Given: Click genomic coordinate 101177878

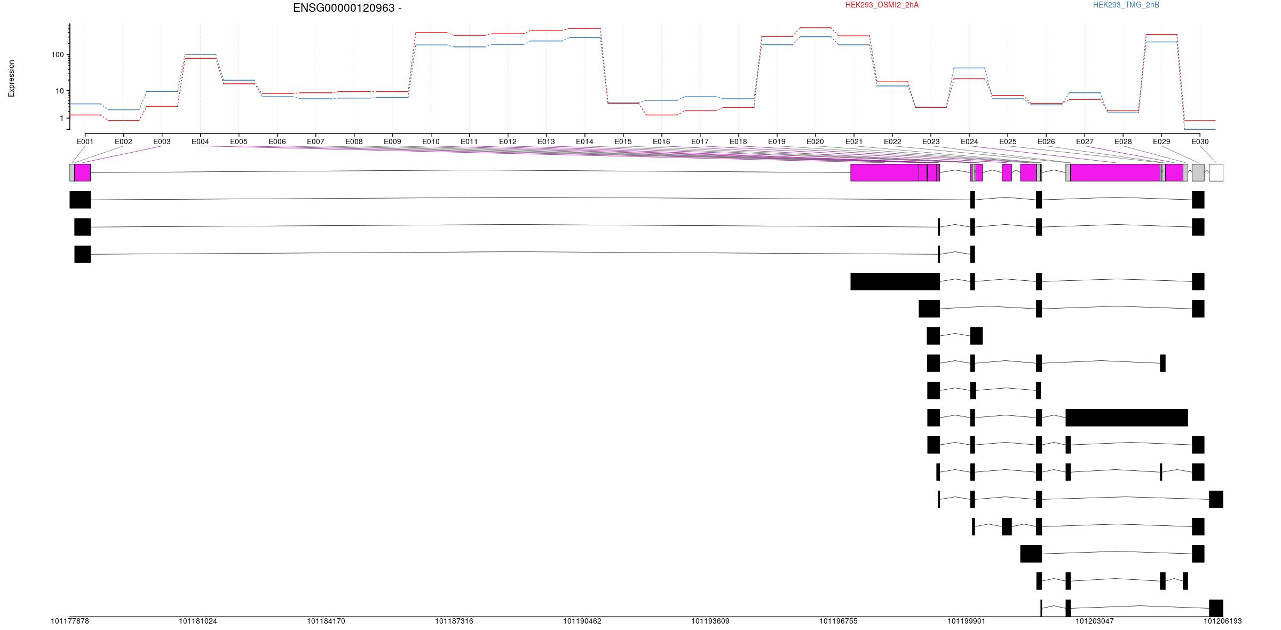Looking at the screenshot, I should [70, 621].
